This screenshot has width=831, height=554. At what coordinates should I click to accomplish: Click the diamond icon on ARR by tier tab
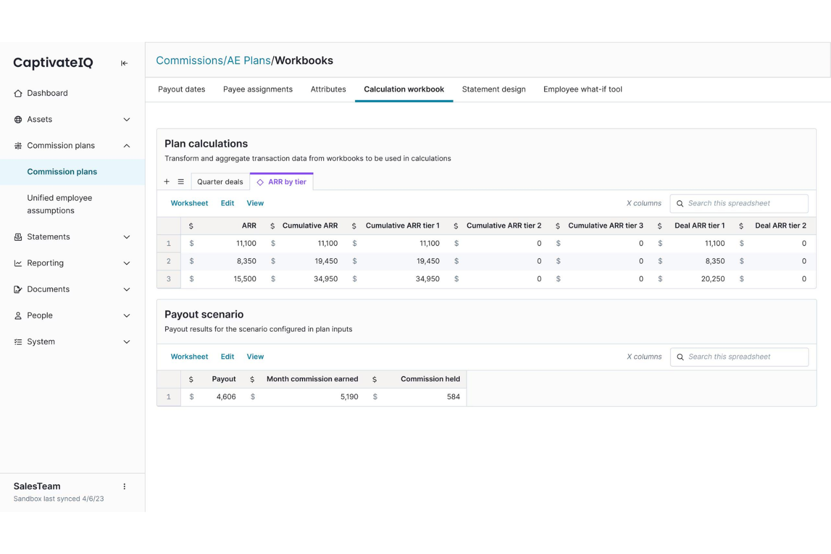(260, 182)
